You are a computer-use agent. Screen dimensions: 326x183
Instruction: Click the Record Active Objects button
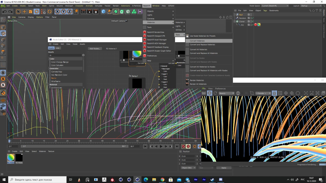183,146
